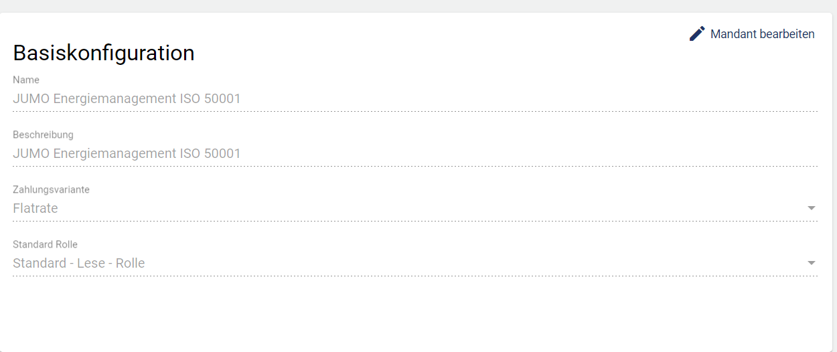
Task: Click the arrow beside Flatrate
Action: tap(812, 209)
